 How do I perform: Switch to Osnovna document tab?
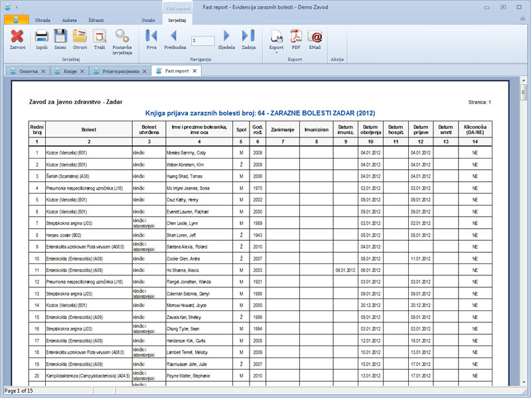pos(29,71)
